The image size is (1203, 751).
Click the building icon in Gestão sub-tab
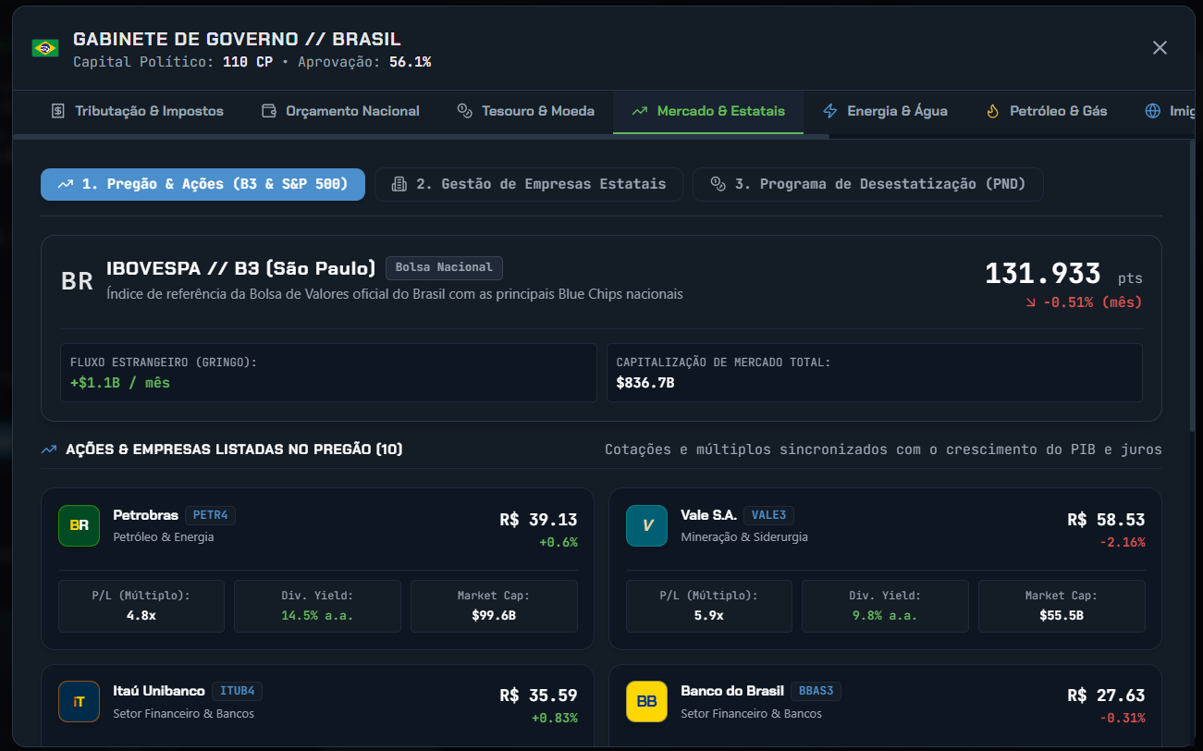click(x=399, y=184)
